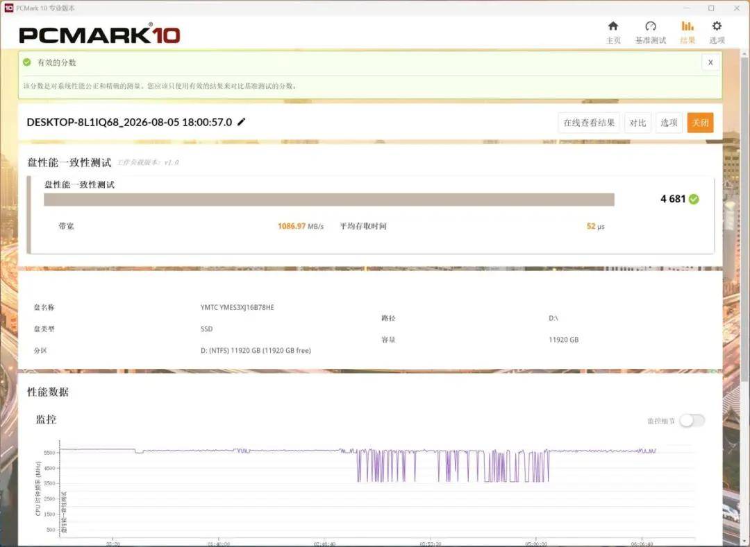Click the PCMARK10 logo
This screenshot has width=750, height=547.
[x=99, y=35]
